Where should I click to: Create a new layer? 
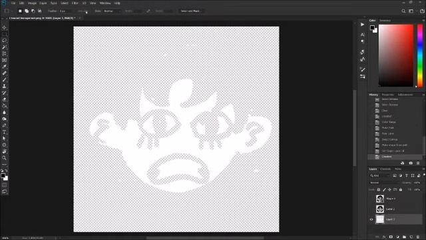[411, 237]
